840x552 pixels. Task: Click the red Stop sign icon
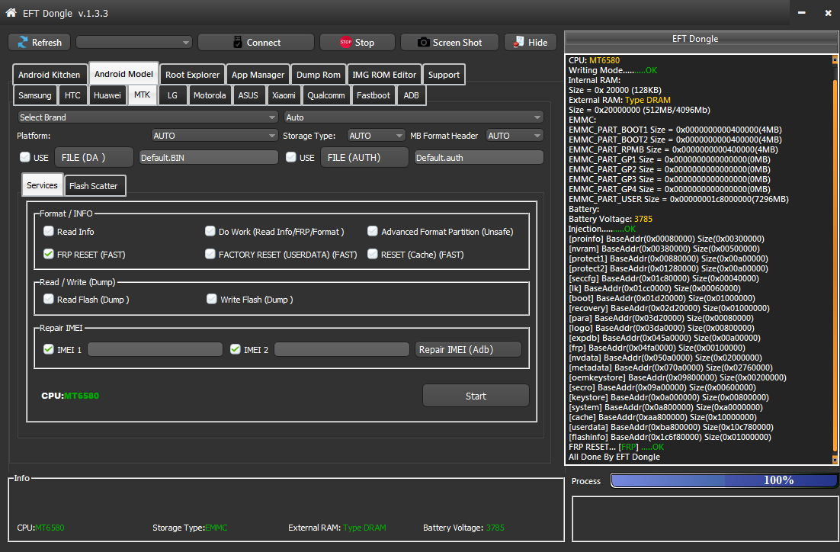[x=345, y=43]
